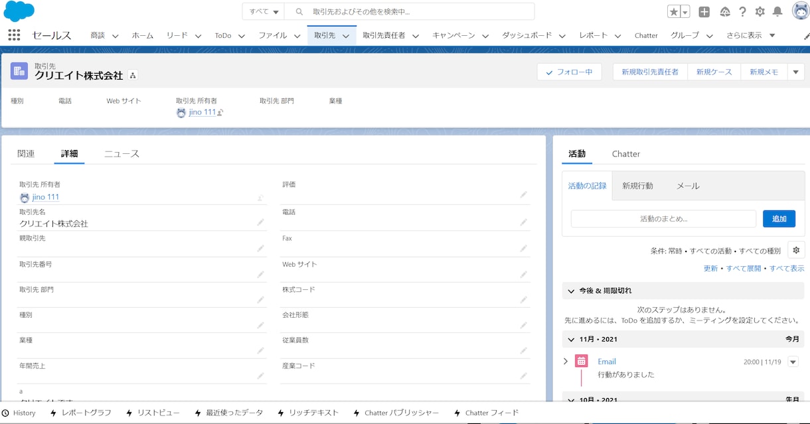Image resolution: width=810 pixels, height=424 pixels.
Task: Open the help question mark icon
Action: 742,12
